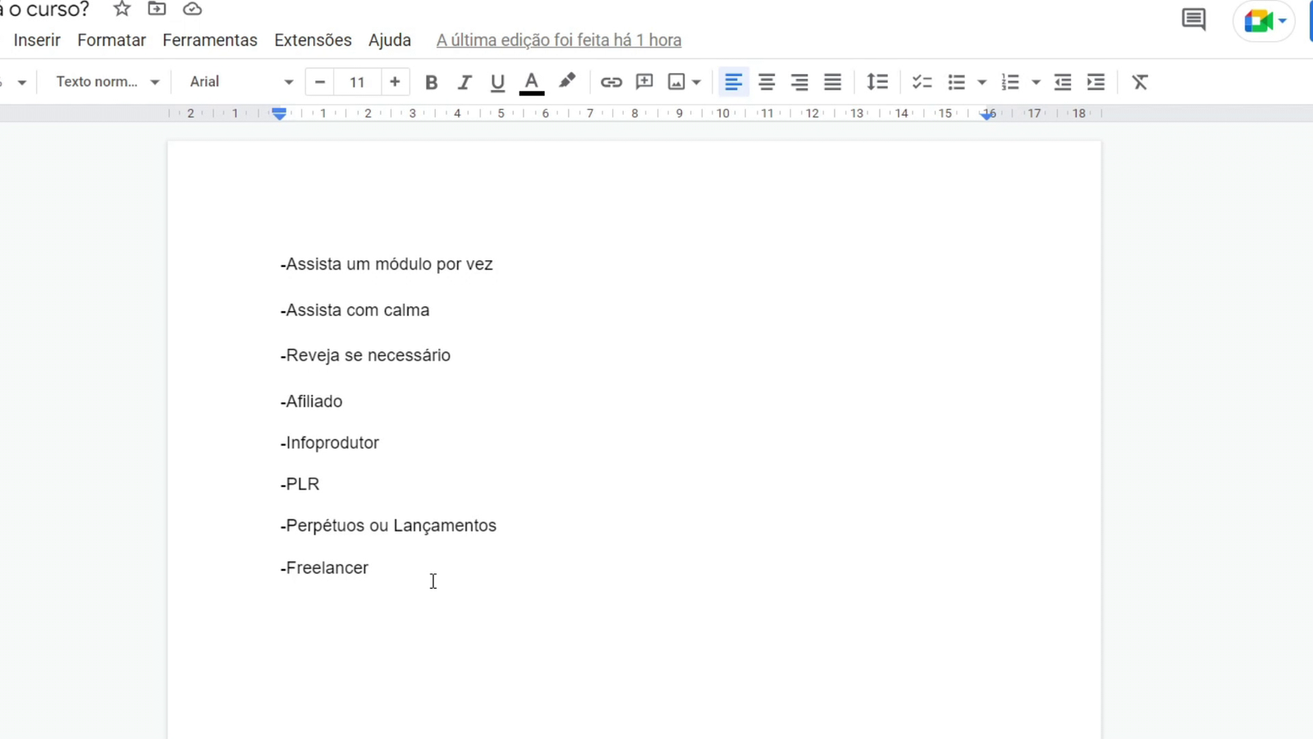Screen dimensions: 1313x739
Task: Start a Google Meet call
Action: 1264,21
